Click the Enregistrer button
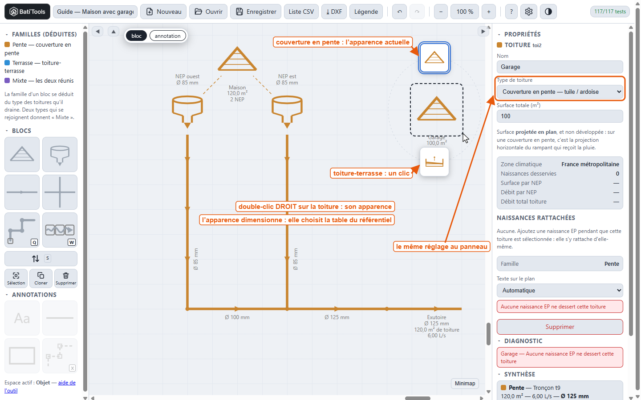The height and width of the screenshot is (400, 641). coord(256,12)
